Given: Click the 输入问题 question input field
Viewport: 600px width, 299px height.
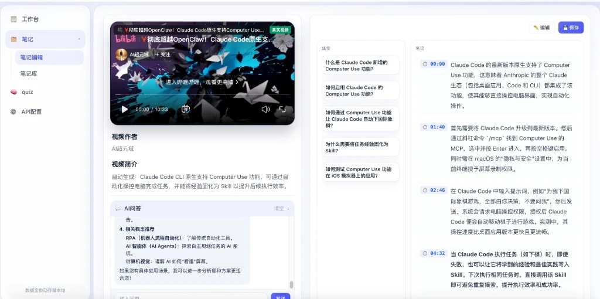Looking at the screenshot, I should click(190, 297).
